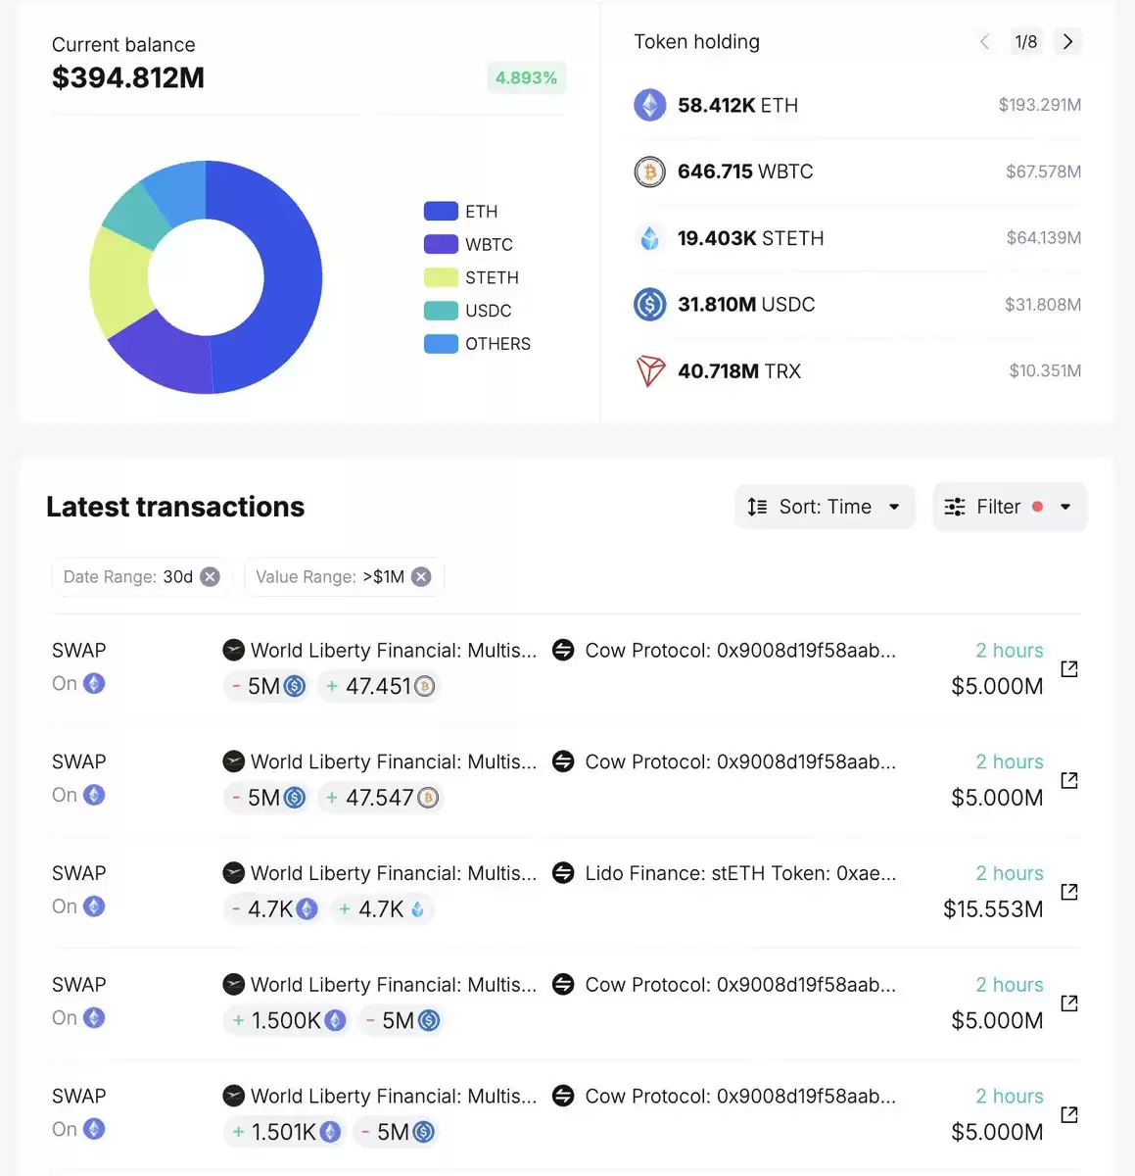Click the $15.553M transaction value

click(x=993, y=909)
